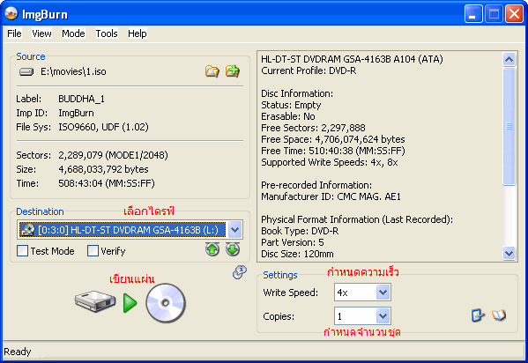
Task: Click the green plus create-image icon
Action: (233, 71)
